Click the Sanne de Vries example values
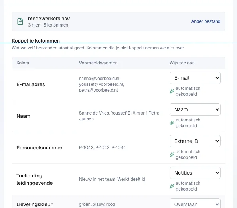 (x=119, y=116)
